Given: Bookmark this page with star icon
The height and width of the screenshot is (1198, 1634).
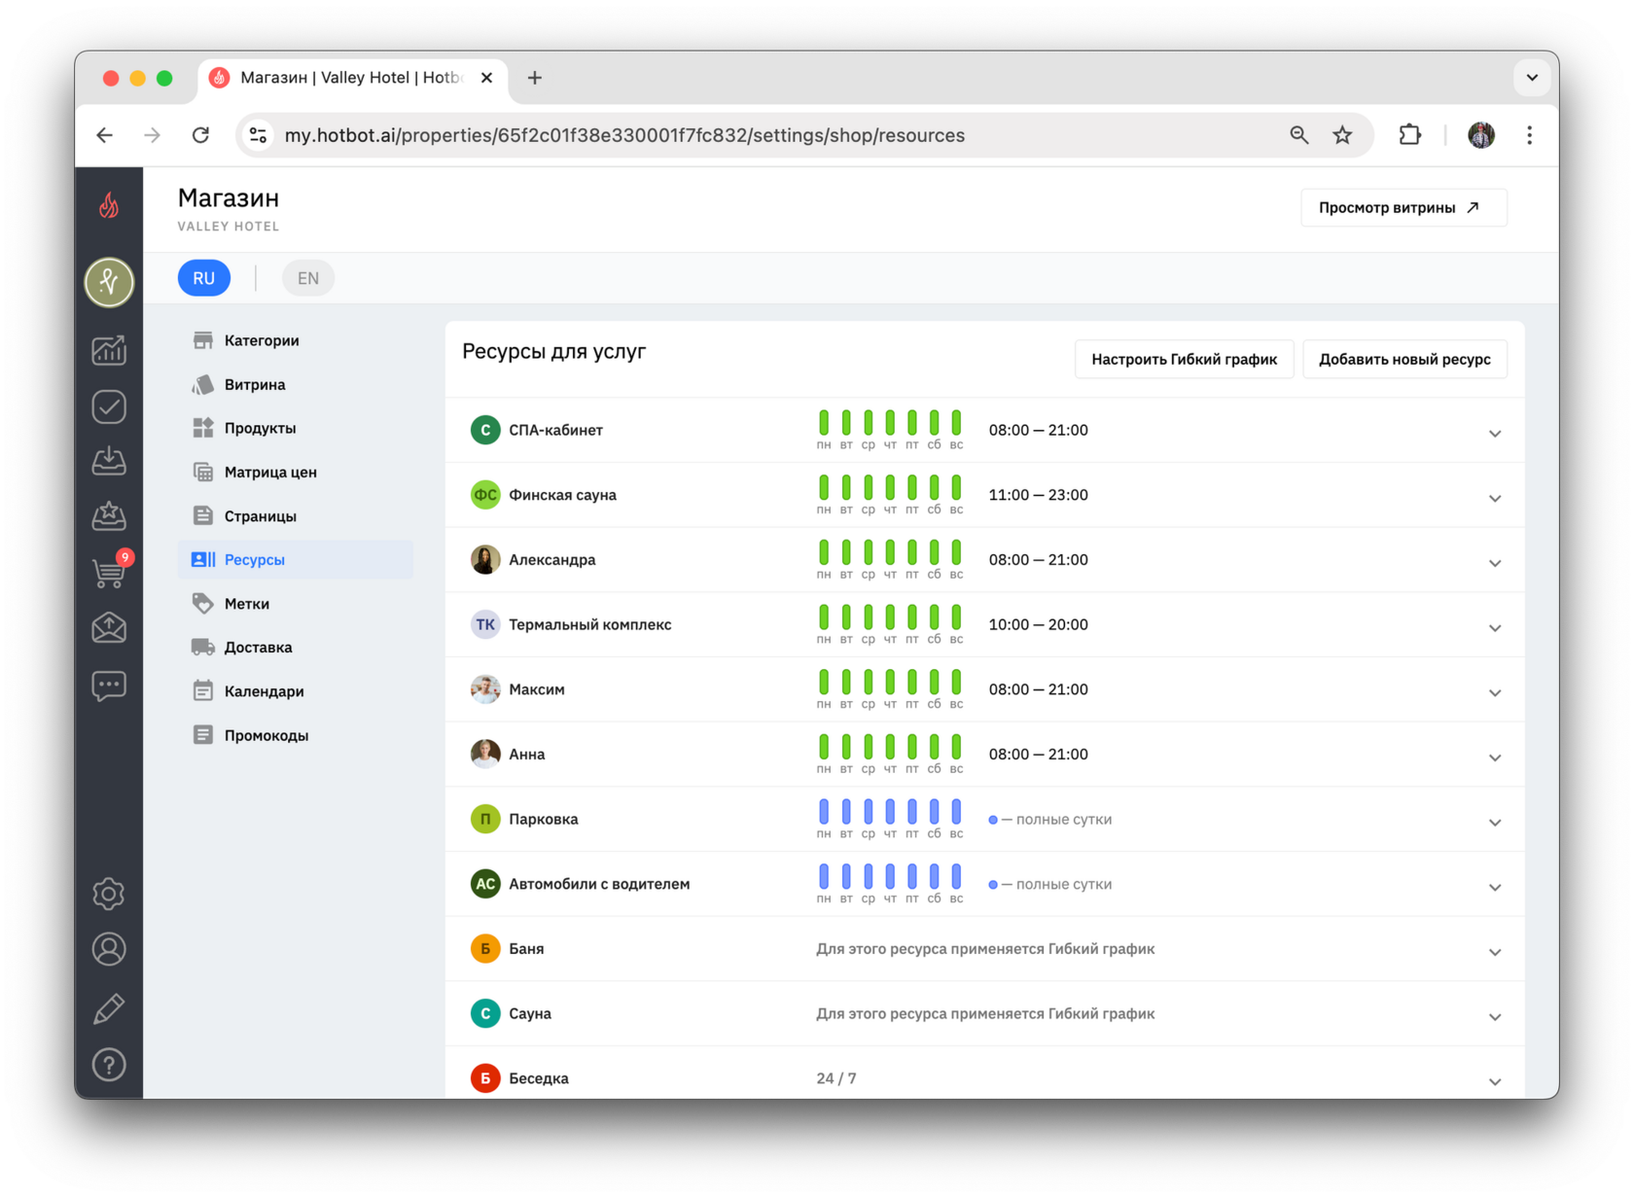Looking at the screenshot, I should pyautogui.click(x=1342, y=135).
